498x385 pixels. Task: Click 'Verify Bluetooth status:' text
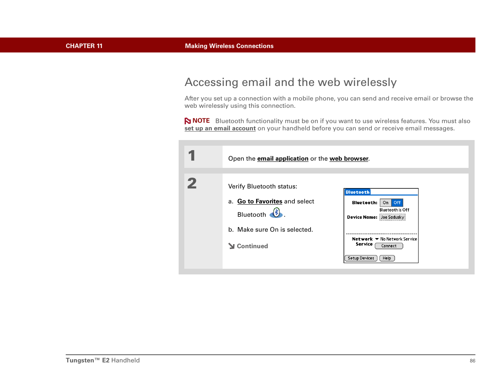coord(263,186)
